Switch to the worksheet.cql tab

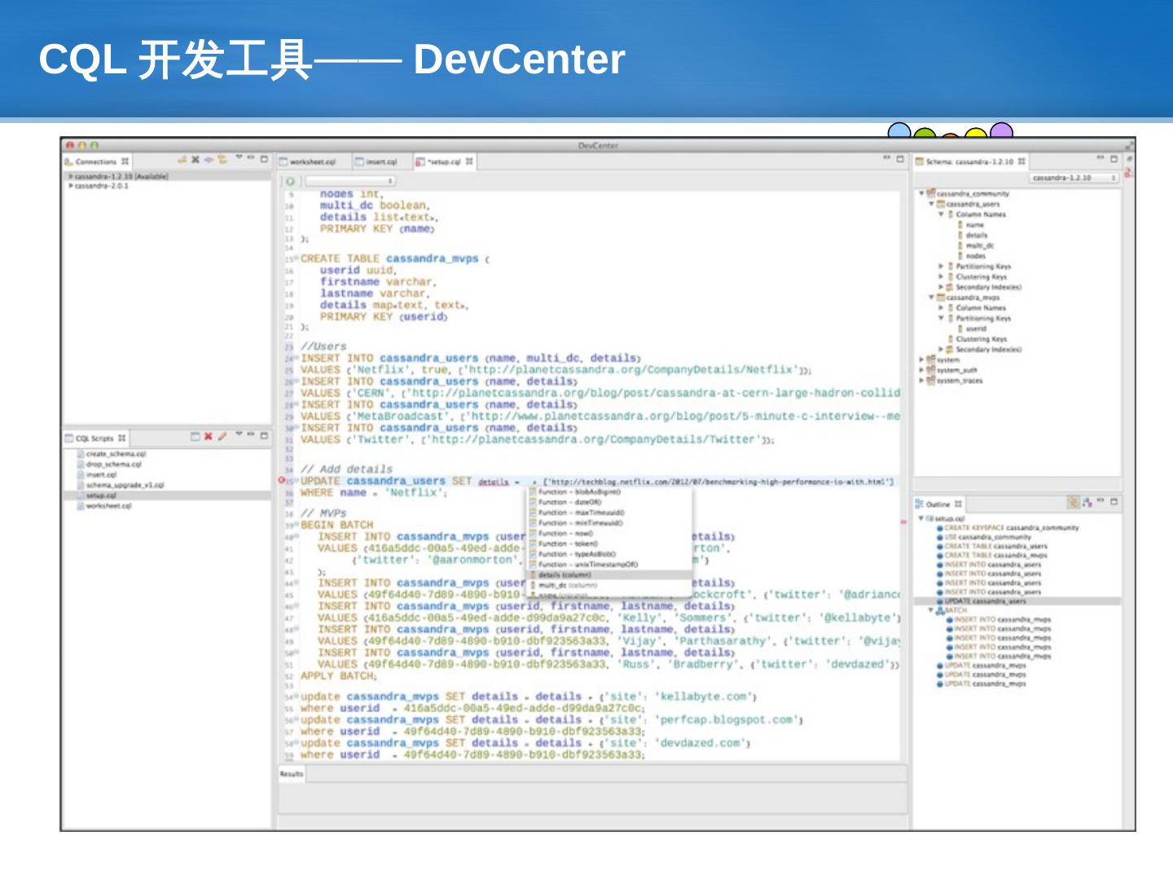311,162
